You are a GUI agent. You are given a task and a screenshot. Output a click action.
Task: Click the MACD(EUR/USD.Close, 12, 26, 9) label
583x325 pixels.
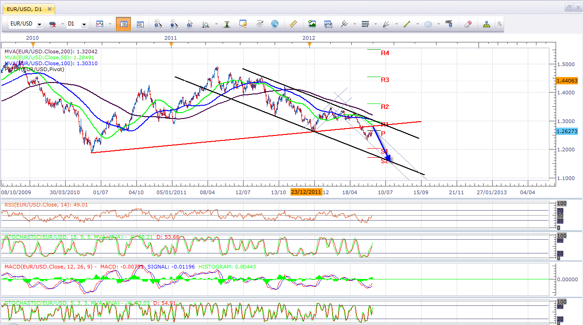point(47,266)
